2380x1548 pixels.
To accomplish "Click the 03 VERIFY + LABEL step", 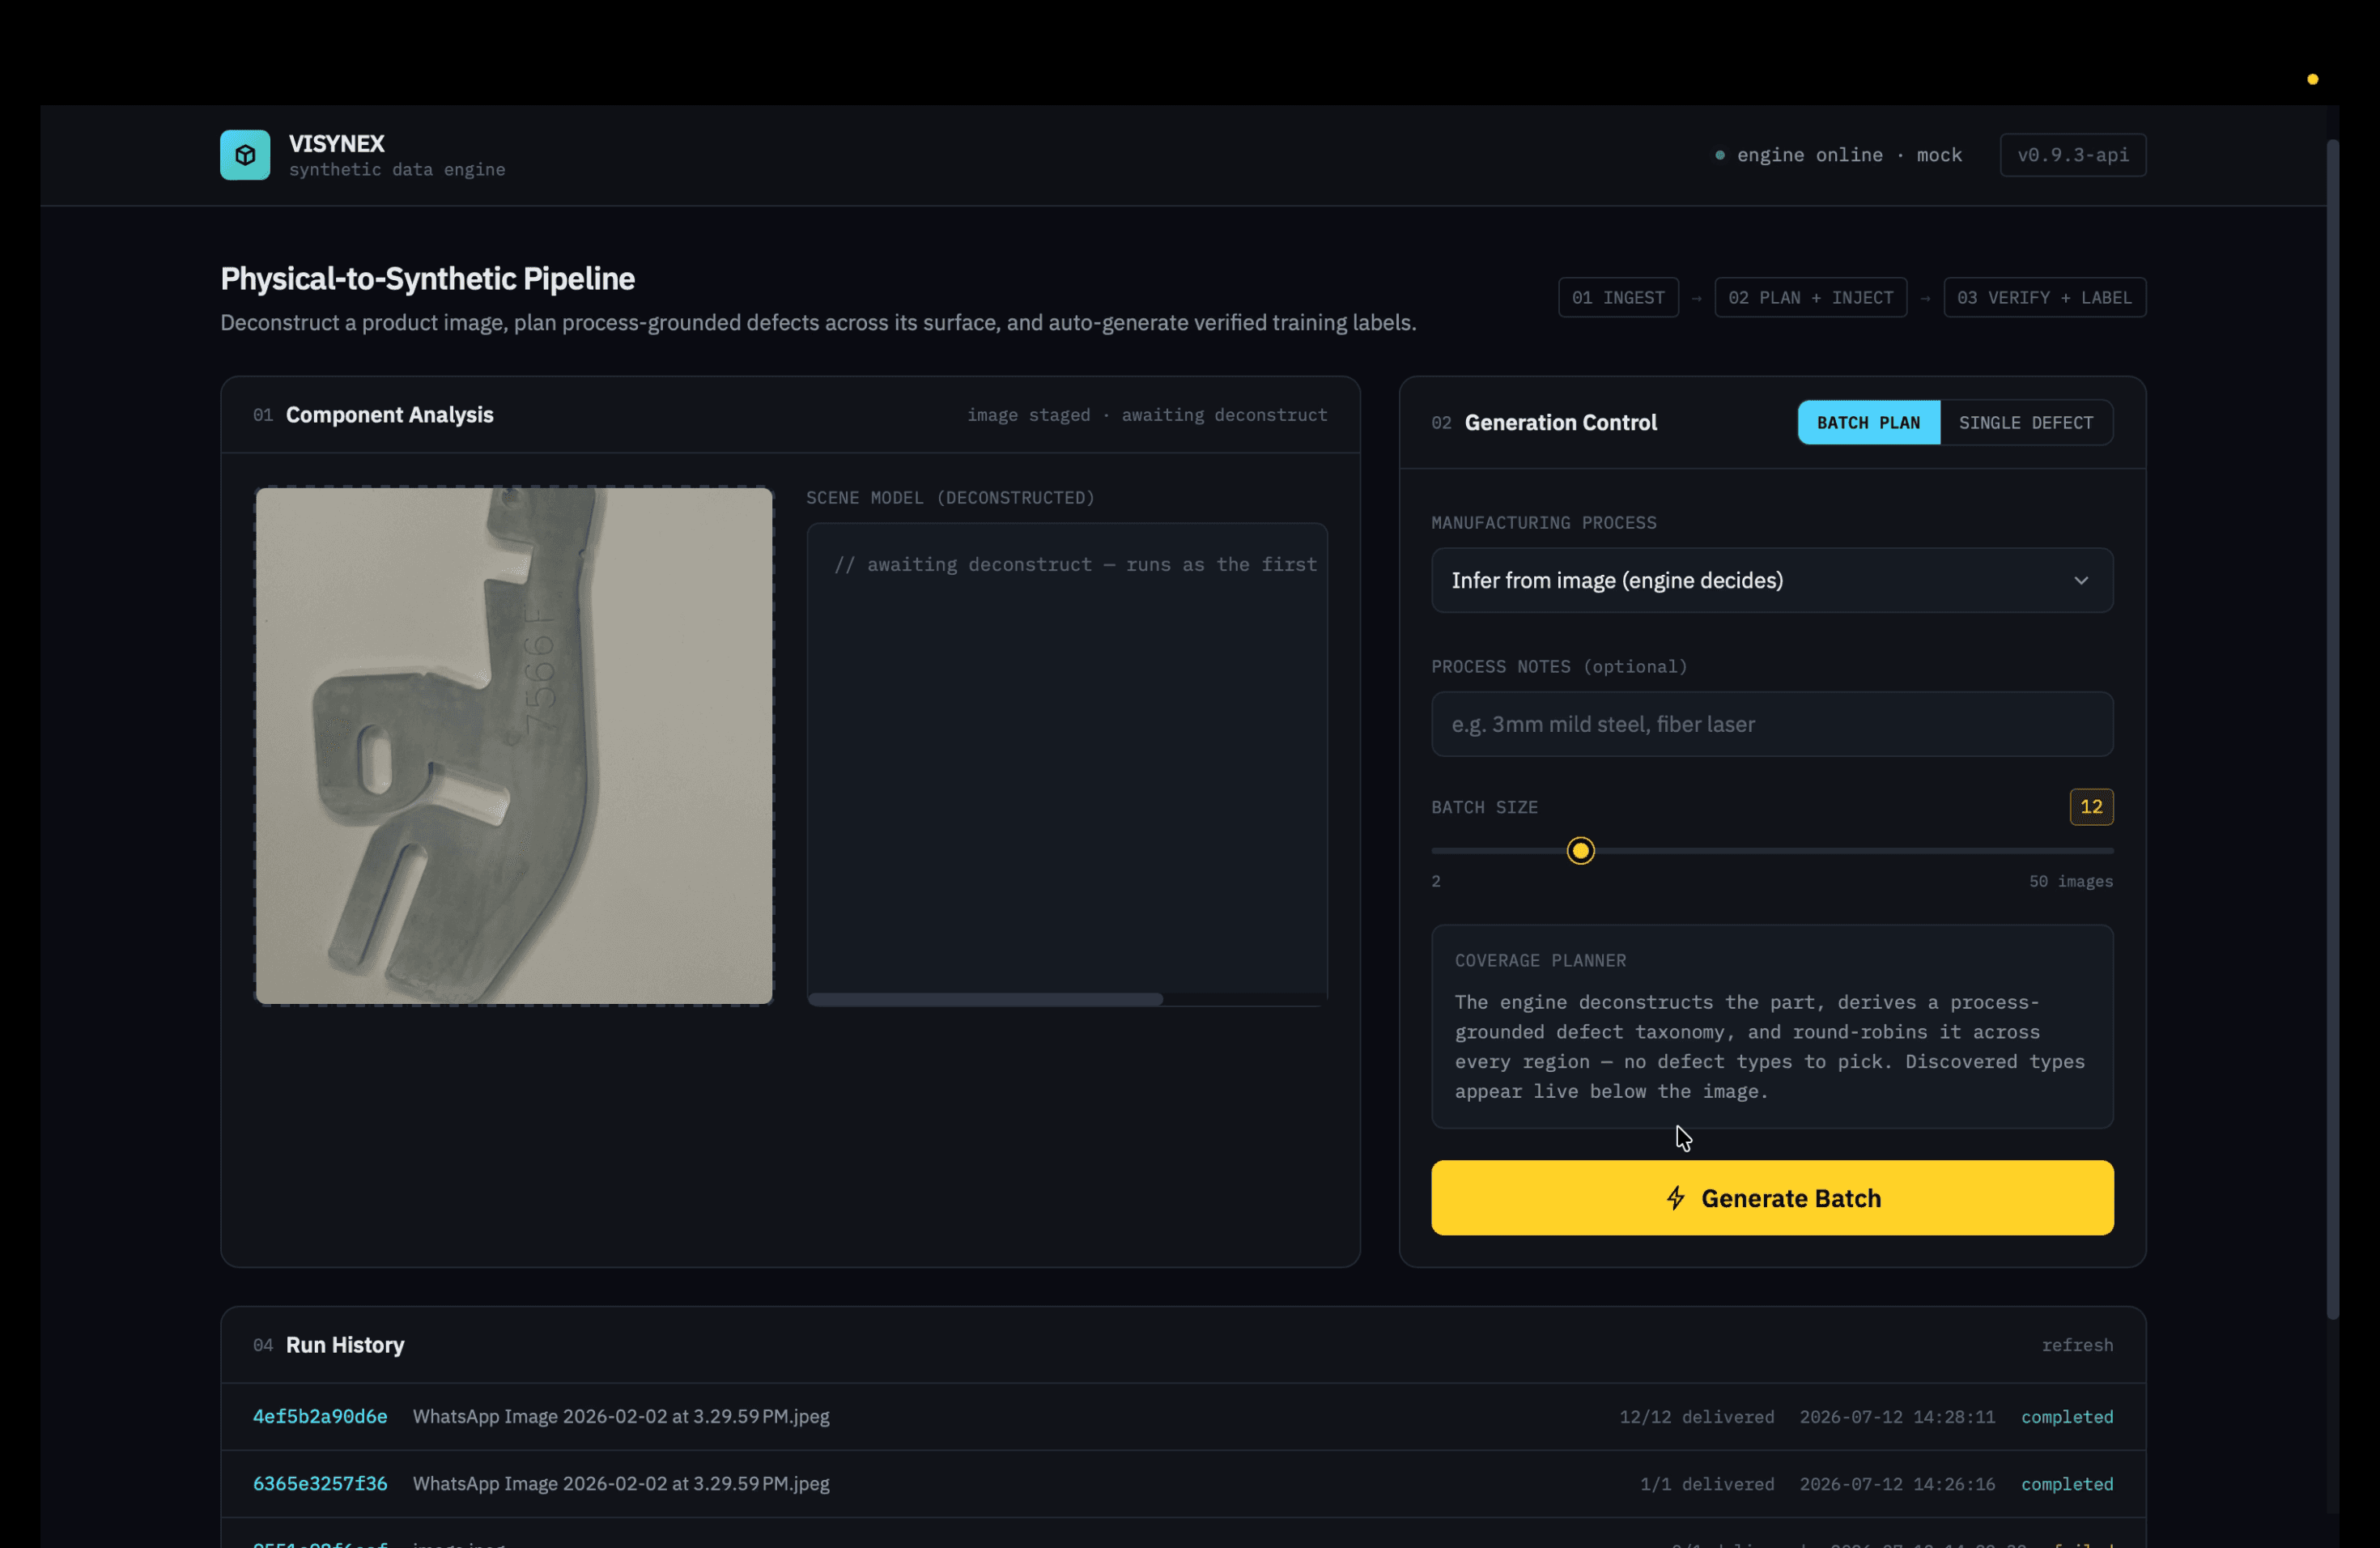I will click(2044, 298).
